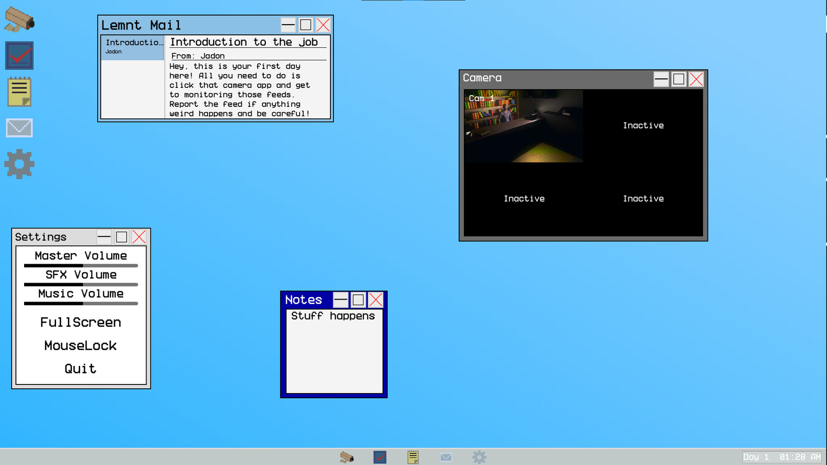Toggle the FullScreen option in Settings
827x465 pixels.
81,322
